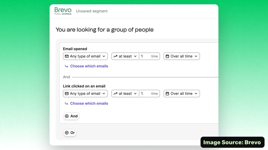
Task: Open 'Over all time' dropdown under Link clicked
Action: 182,93
